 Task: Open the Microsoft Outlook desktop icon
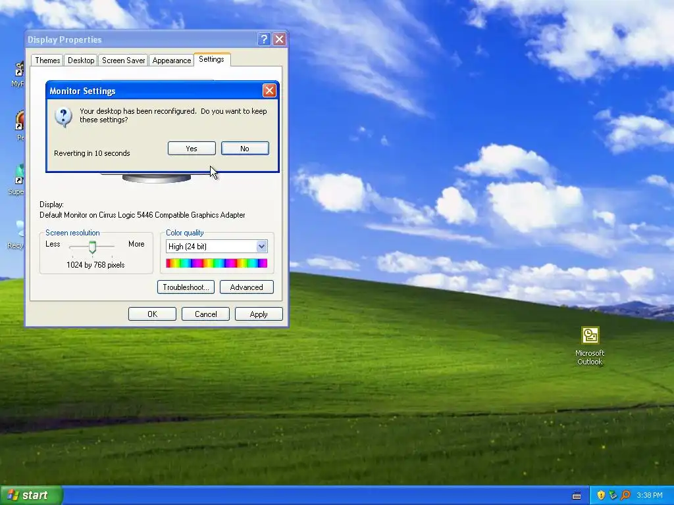590,346
